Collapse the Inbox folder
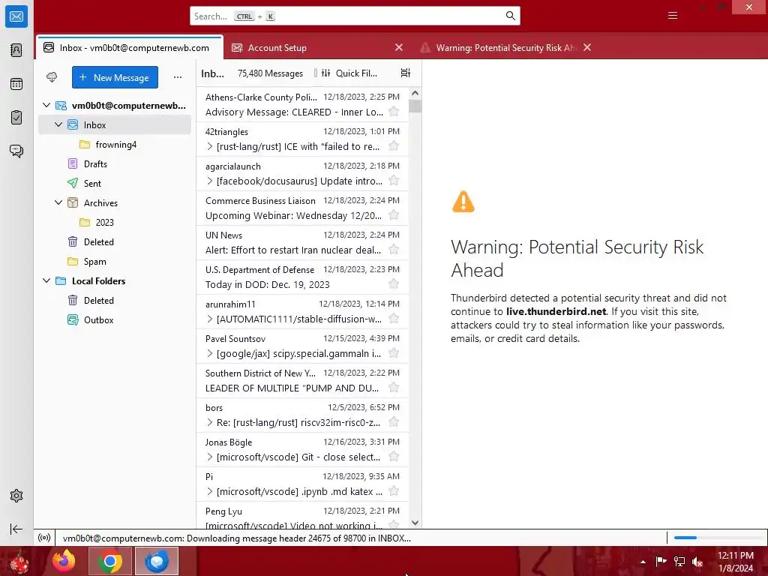Viewport: 768px width, 576px height. tap(58, 125)
